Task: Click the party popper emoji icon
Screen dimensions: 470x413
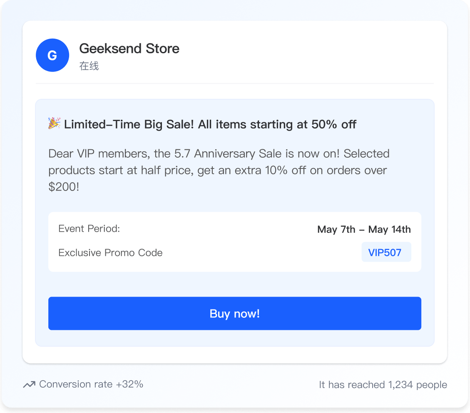Action: (54, 123)
